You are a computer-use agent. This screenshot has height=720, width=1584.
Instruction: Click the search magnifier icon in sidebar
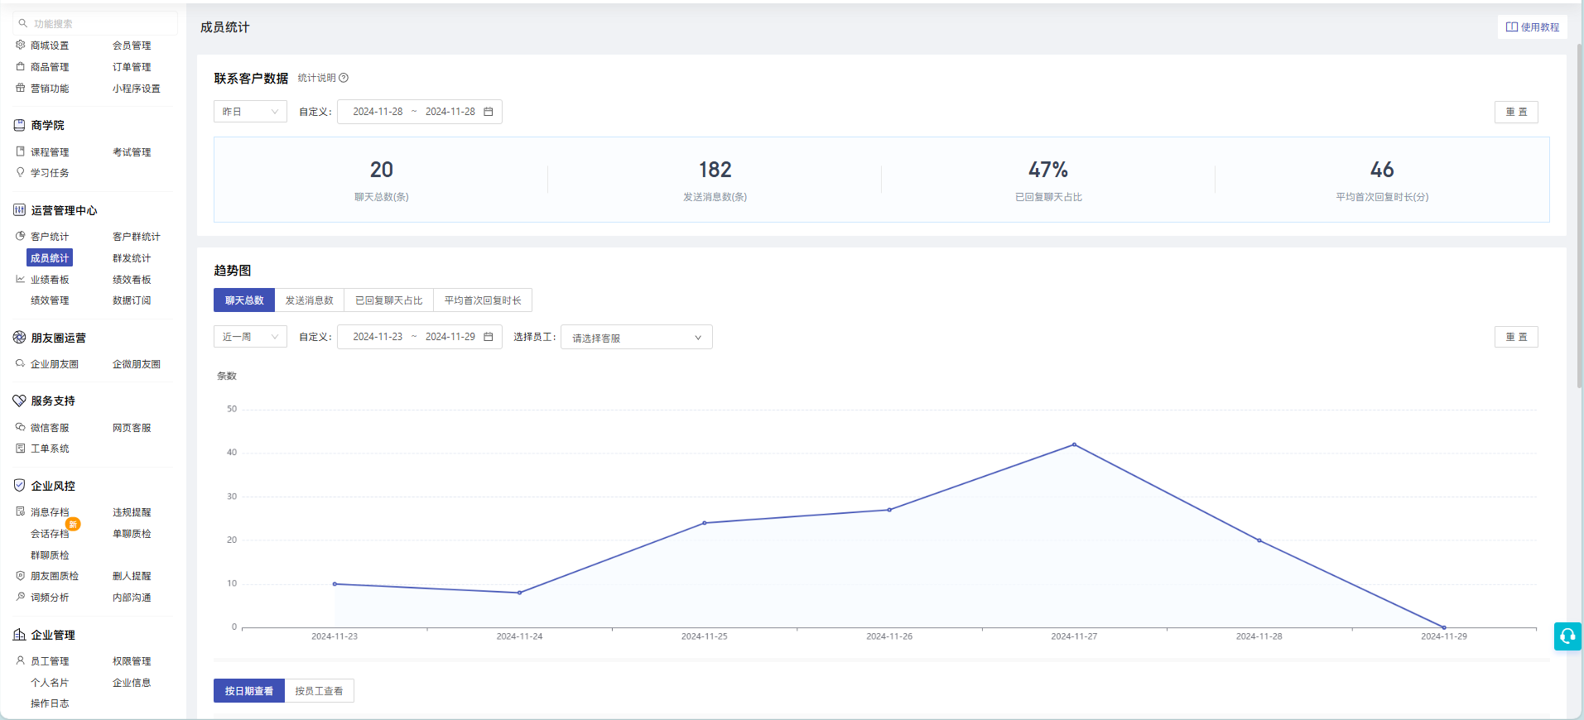click(23, 23)
